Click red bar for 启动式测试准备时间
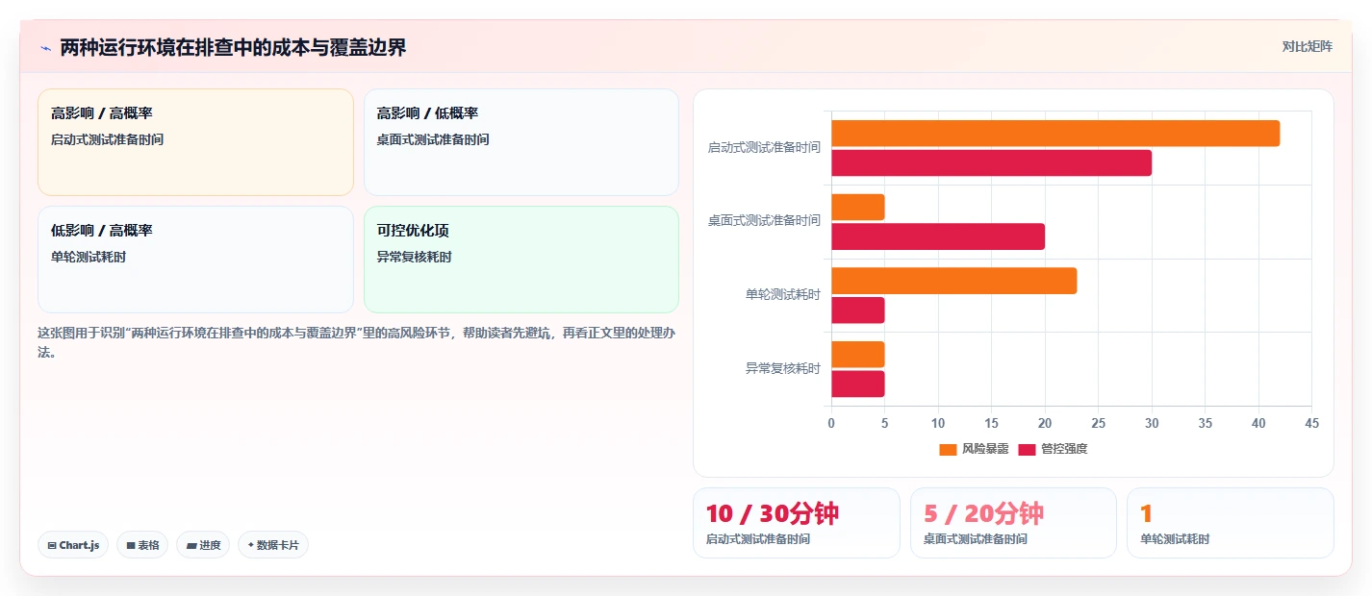1372x596 pixels. [991, 163]
